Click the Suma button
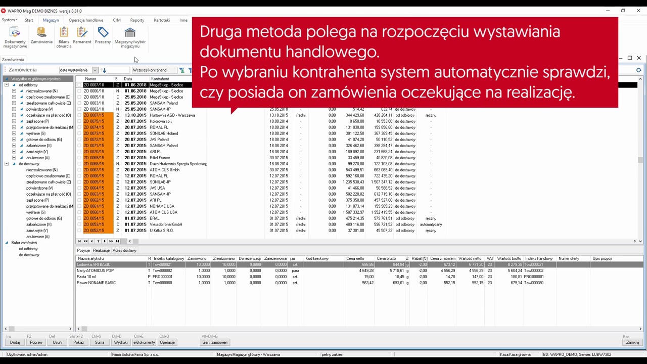 tap(100, 342)
